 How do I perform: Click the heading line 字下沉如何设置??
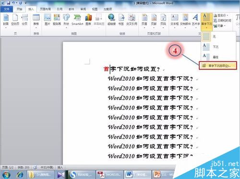pos(135,69)
